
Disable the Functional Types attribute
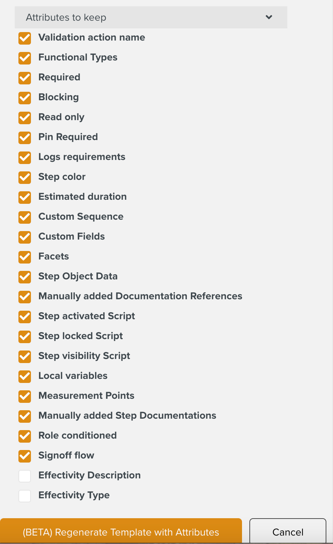coord(24,58)
